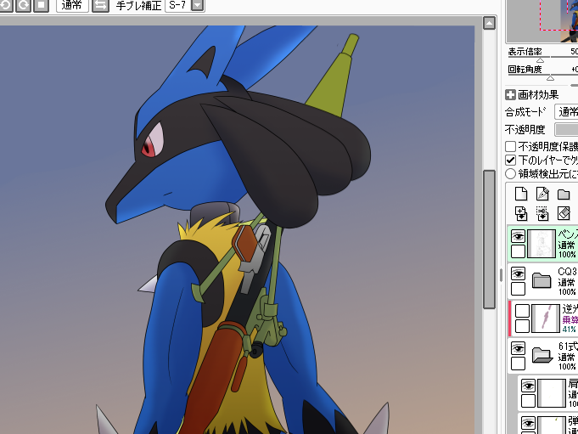
Task: Hide the 弾 layer via its eye
Action: (x=528, y=423)
